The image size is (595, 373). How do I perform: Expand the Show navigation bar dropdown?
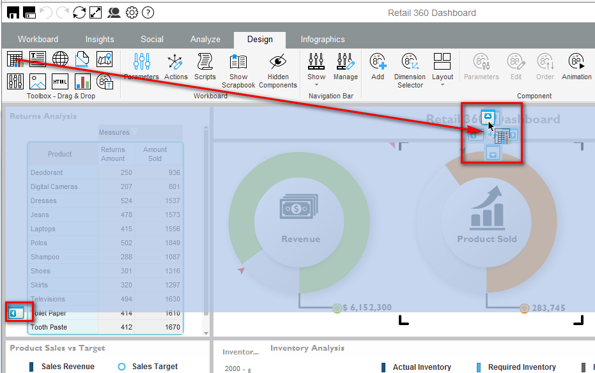tap(316, 70)
